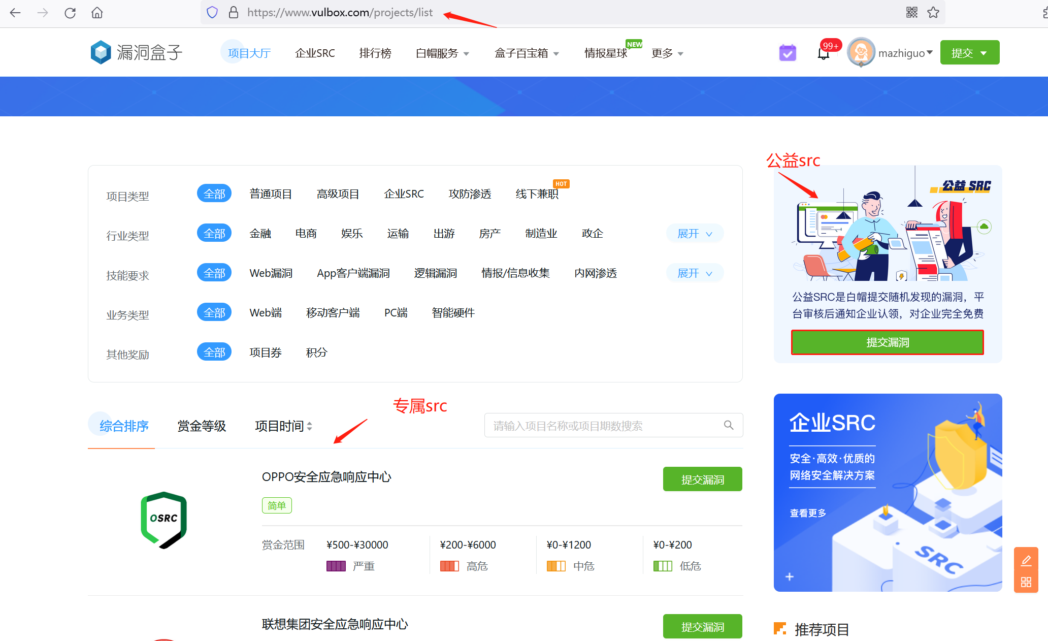Open the 盒子百宝箱 dropdown menu
Image resolution: width=1048 pixels, height=641 pixels.
pyautogui.click(x=527, y=53)
